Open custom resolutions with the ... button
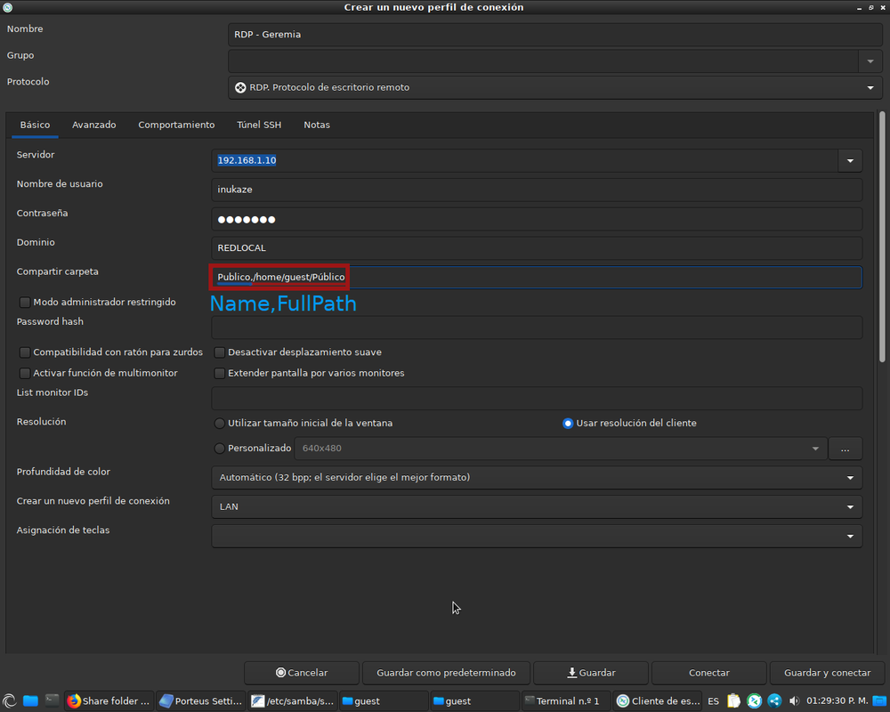 [x=845, y=449]
